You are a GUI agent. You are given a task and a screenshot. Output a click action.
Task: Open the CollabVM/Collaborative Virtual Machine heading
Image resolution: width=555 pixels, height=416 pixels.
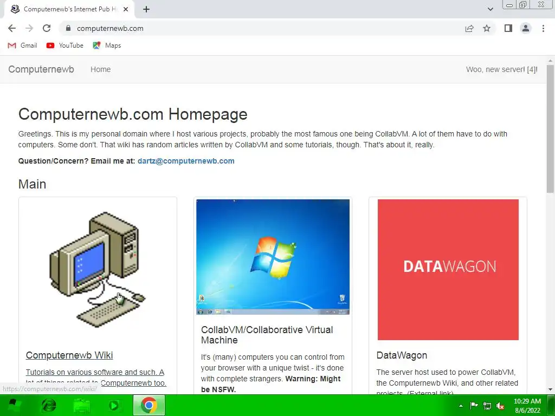pos(267,335)
